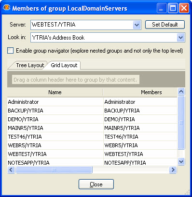Click the Set Default button
This screenshot has width=192, height=197.
coord(165,25)
